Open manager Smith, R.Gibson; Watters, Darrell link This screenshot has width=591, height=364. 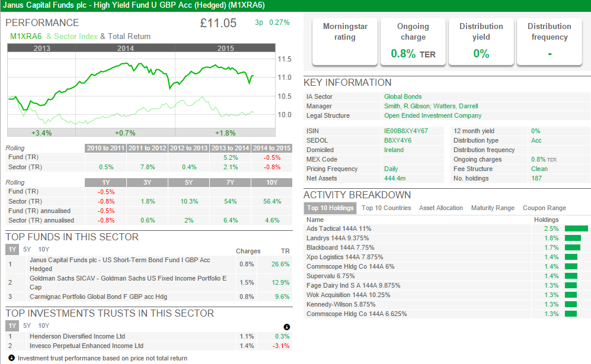click(431, 106)
